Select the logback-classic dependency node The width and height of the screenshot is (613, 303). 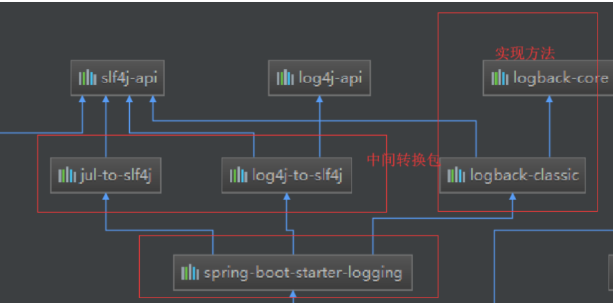click(x=512, y=175)
